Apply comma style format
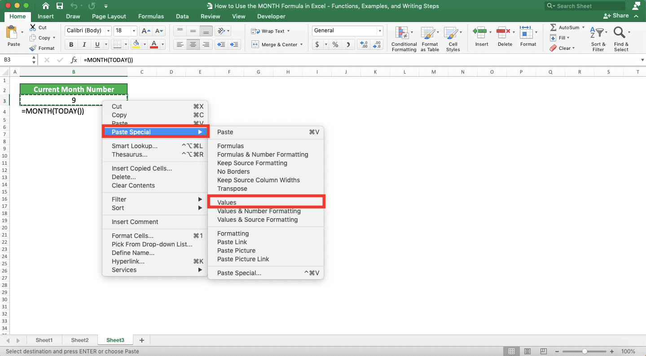This screenshot has width=646, height=356. 349,44
